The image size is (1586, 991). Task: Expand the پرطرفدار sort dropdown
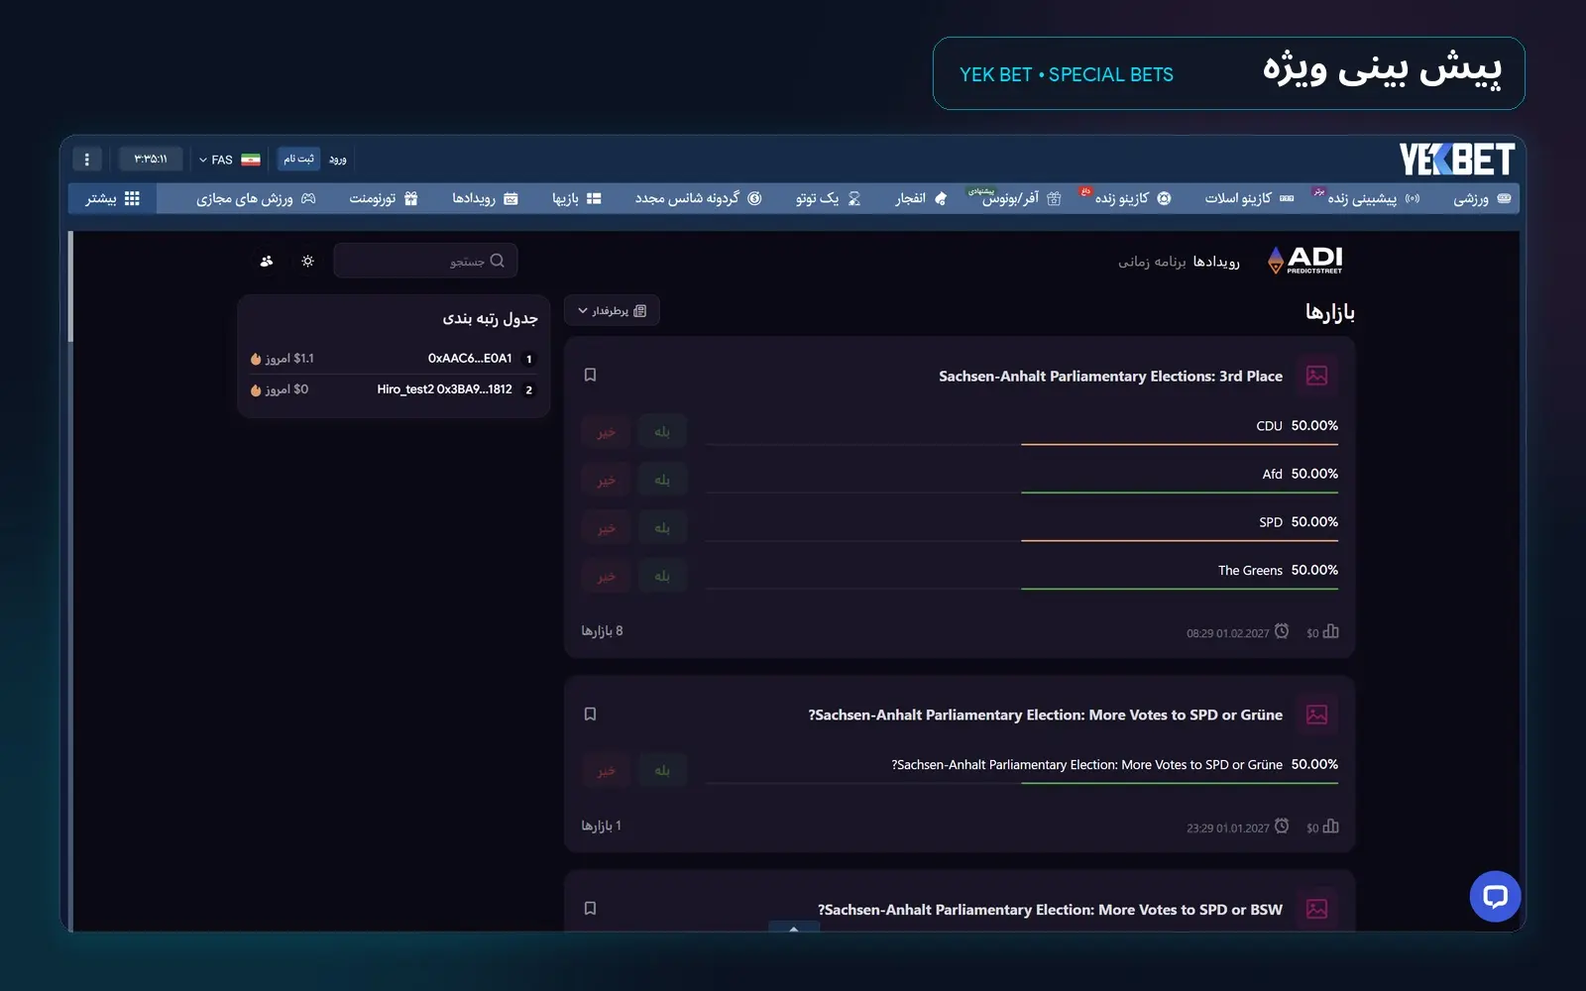(x=612, y=311)
